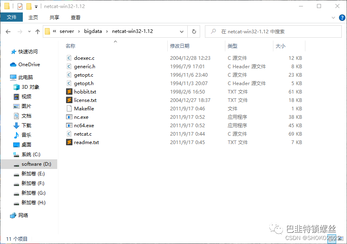Sort by 类型 column header
The height and width of the screenshot is (244, 347).
tap(233, 46)
